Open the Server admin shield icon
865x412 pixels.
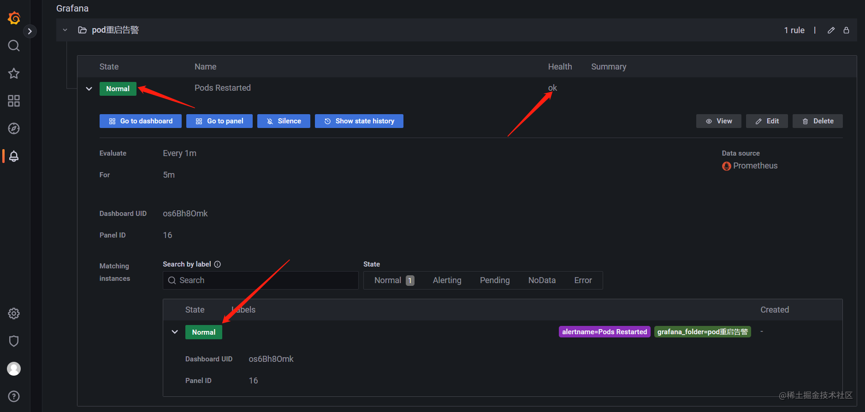pos(14,341)
